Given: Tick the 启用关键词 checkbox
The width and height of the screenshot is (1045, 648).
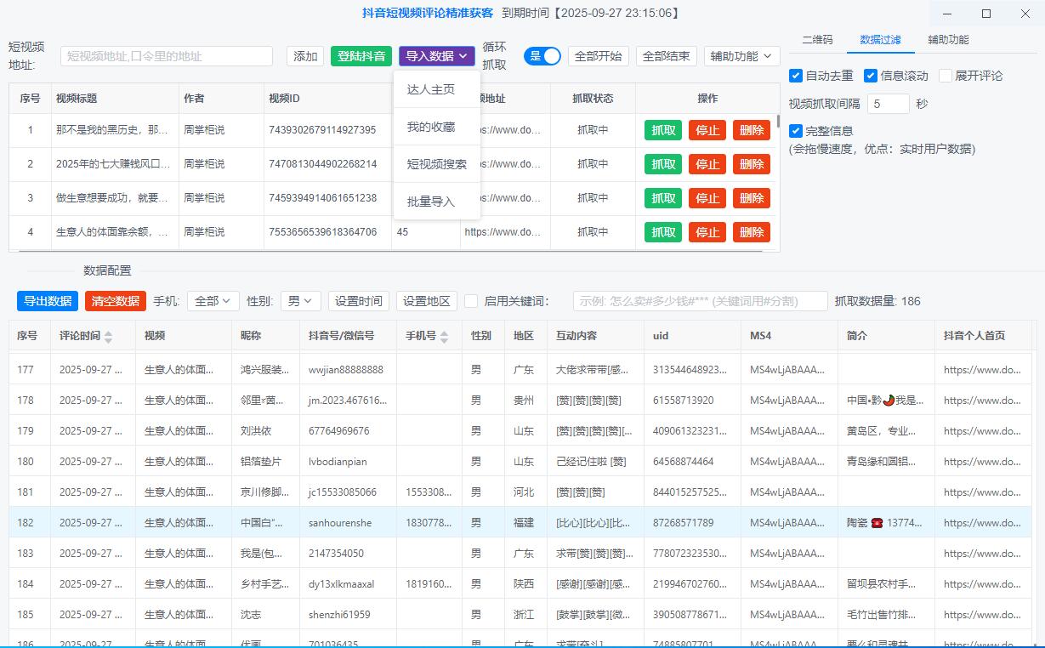Looking at the screenshot, I should [472, 301].
